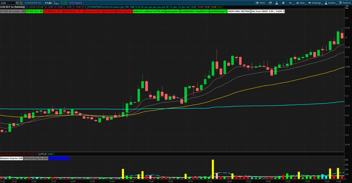Click the Share button

[260, 3]
